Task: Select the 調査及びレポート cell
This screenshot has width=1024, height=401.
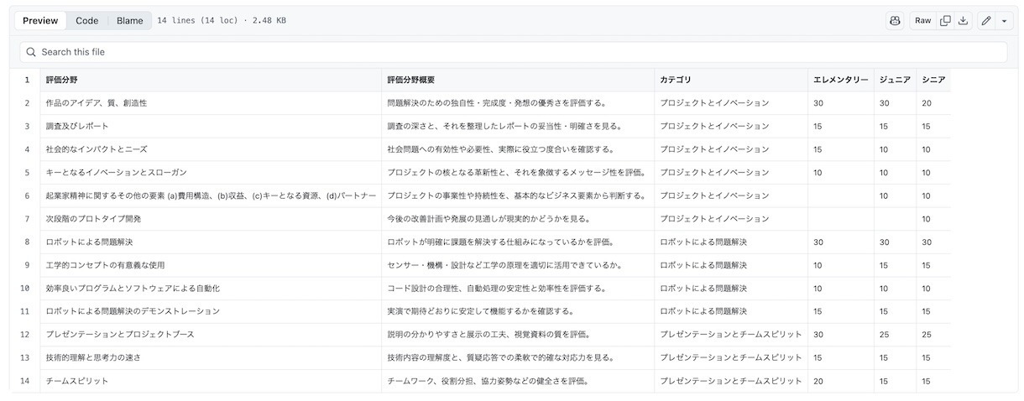Action: point(77,126)
